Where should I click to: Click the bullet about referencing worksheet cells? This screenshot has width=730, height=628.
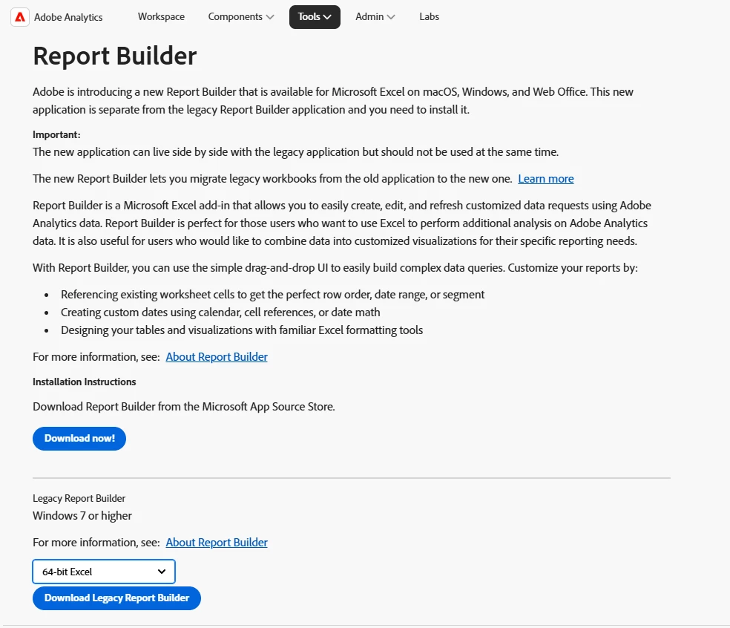[273, 295]
